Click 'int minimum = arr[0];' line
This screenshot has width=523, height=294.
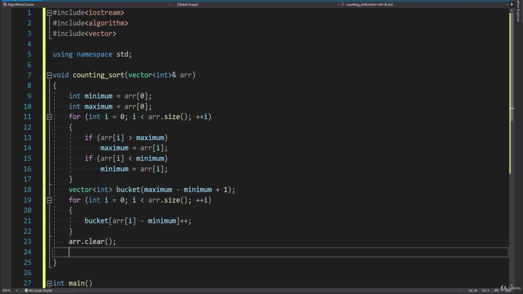[110, 96]
